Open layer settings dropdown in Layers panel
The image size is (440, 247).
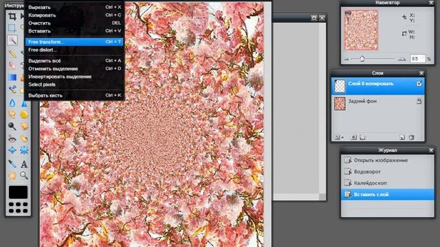click(339, 137)
